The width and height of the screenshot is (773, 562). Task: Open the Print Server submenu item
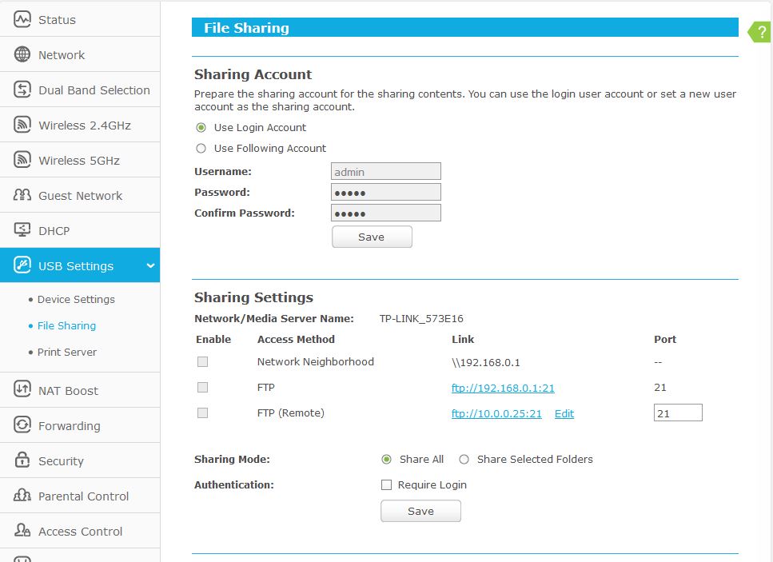[67, 352]
